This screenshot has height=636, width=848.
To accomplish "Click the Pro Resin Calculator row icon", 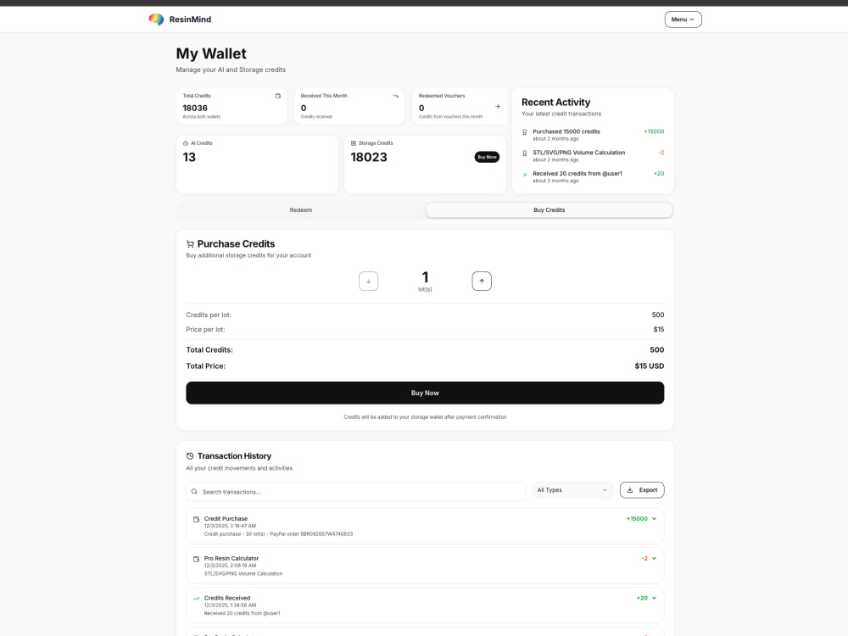I will click(x=196, y=559).
